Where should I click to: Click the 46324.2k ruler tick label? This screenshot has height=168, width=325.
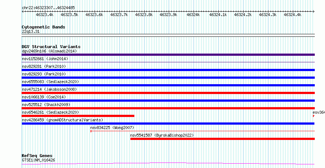tap(243, 15)
